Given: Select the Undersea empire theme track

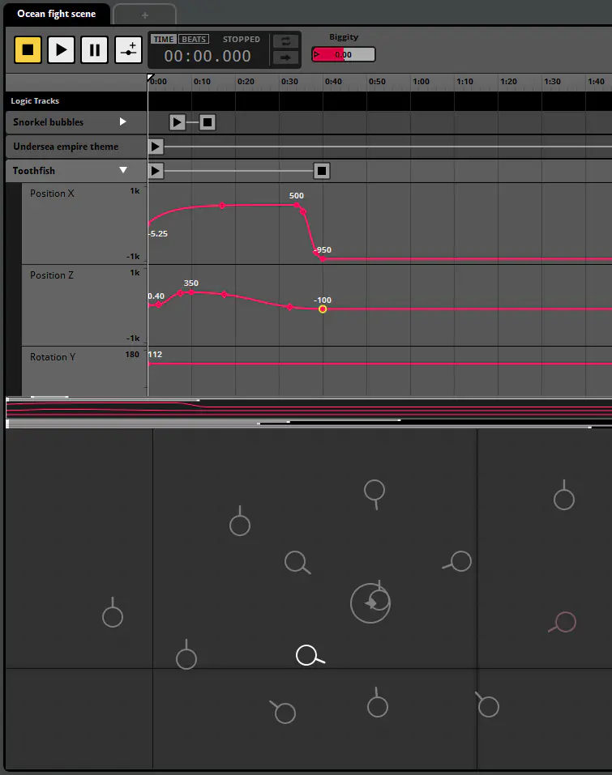Looking at the screenshot, I should tap(66, 147).
